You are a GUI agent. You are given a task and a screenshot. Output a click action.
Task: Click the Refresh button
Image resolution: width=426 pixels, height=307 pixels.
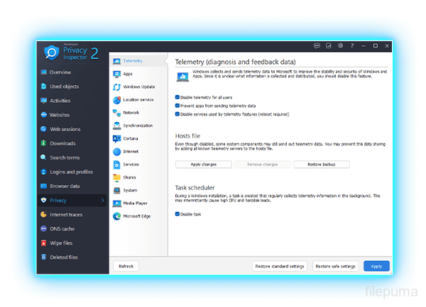point(126,266)
